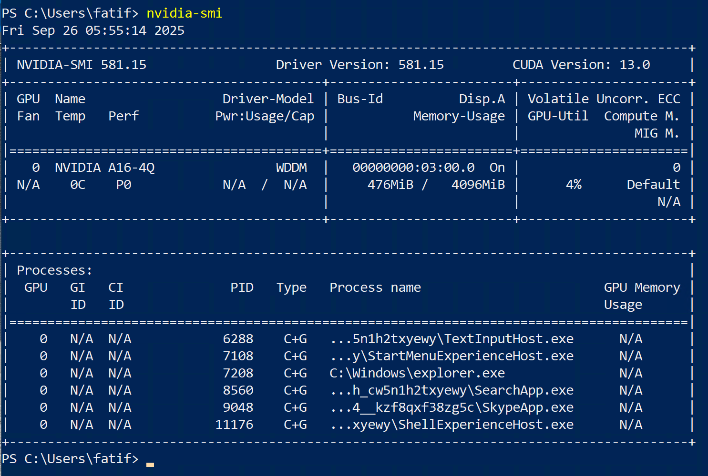This screenshot has width=708, height=476.
Task: Click the typed nvidia-smi command text
Action: (184, 13)
